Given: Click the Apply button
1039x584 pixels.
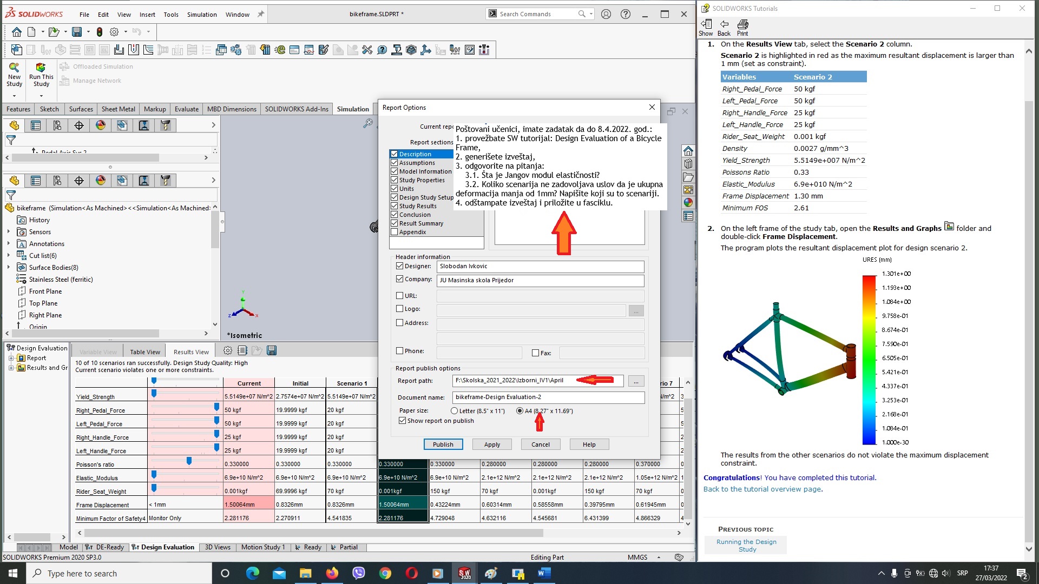Looking at the screenshot, I should point(492,444).
